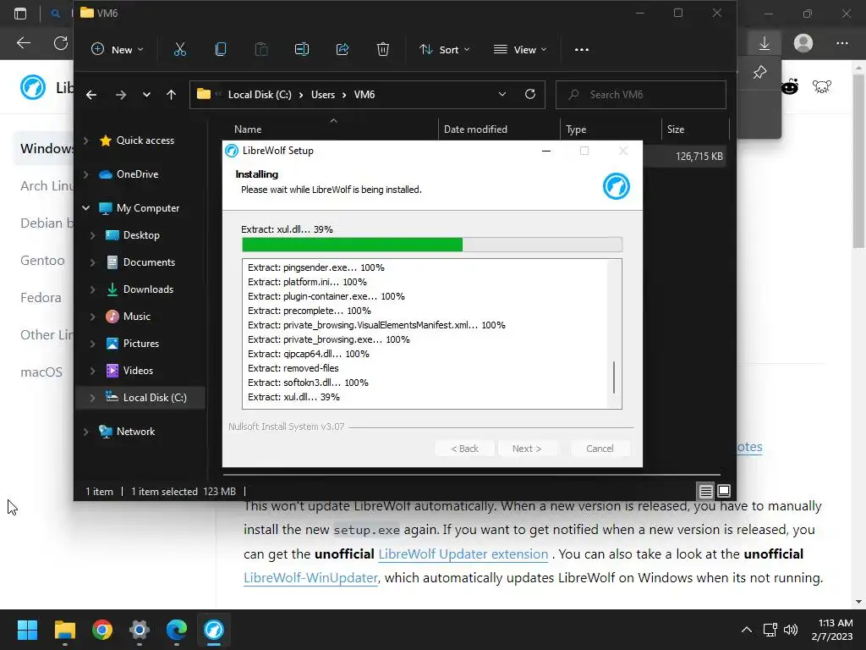
Task: Open LibreWolf-WinUpdater link
Action: (311, 577)
